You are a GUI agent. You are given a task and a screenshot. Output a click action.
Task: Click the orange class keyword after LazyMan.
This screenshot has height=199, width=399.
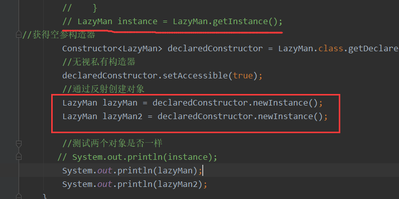pos(331,48)
